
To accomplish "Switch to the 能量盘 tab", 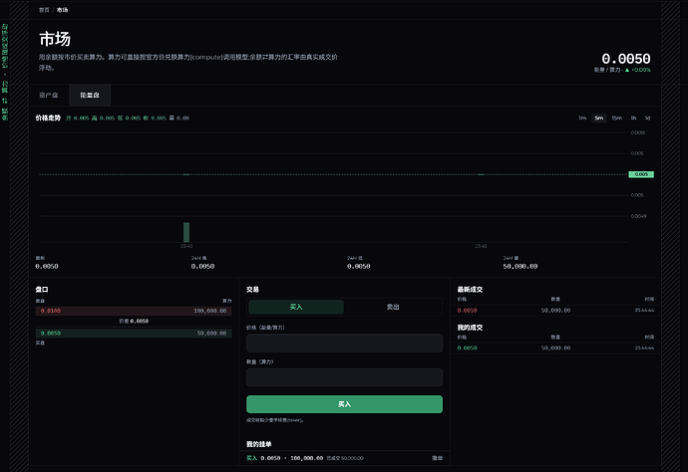I will (90, 96).
